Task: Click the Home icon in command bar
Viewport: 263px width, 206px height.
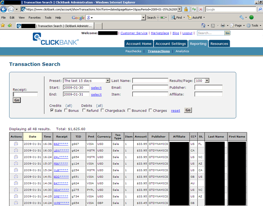Action: click(203, 25)
